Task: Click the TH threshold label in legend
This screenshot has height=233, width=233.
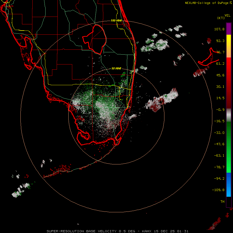Action: tap(222, 202)
